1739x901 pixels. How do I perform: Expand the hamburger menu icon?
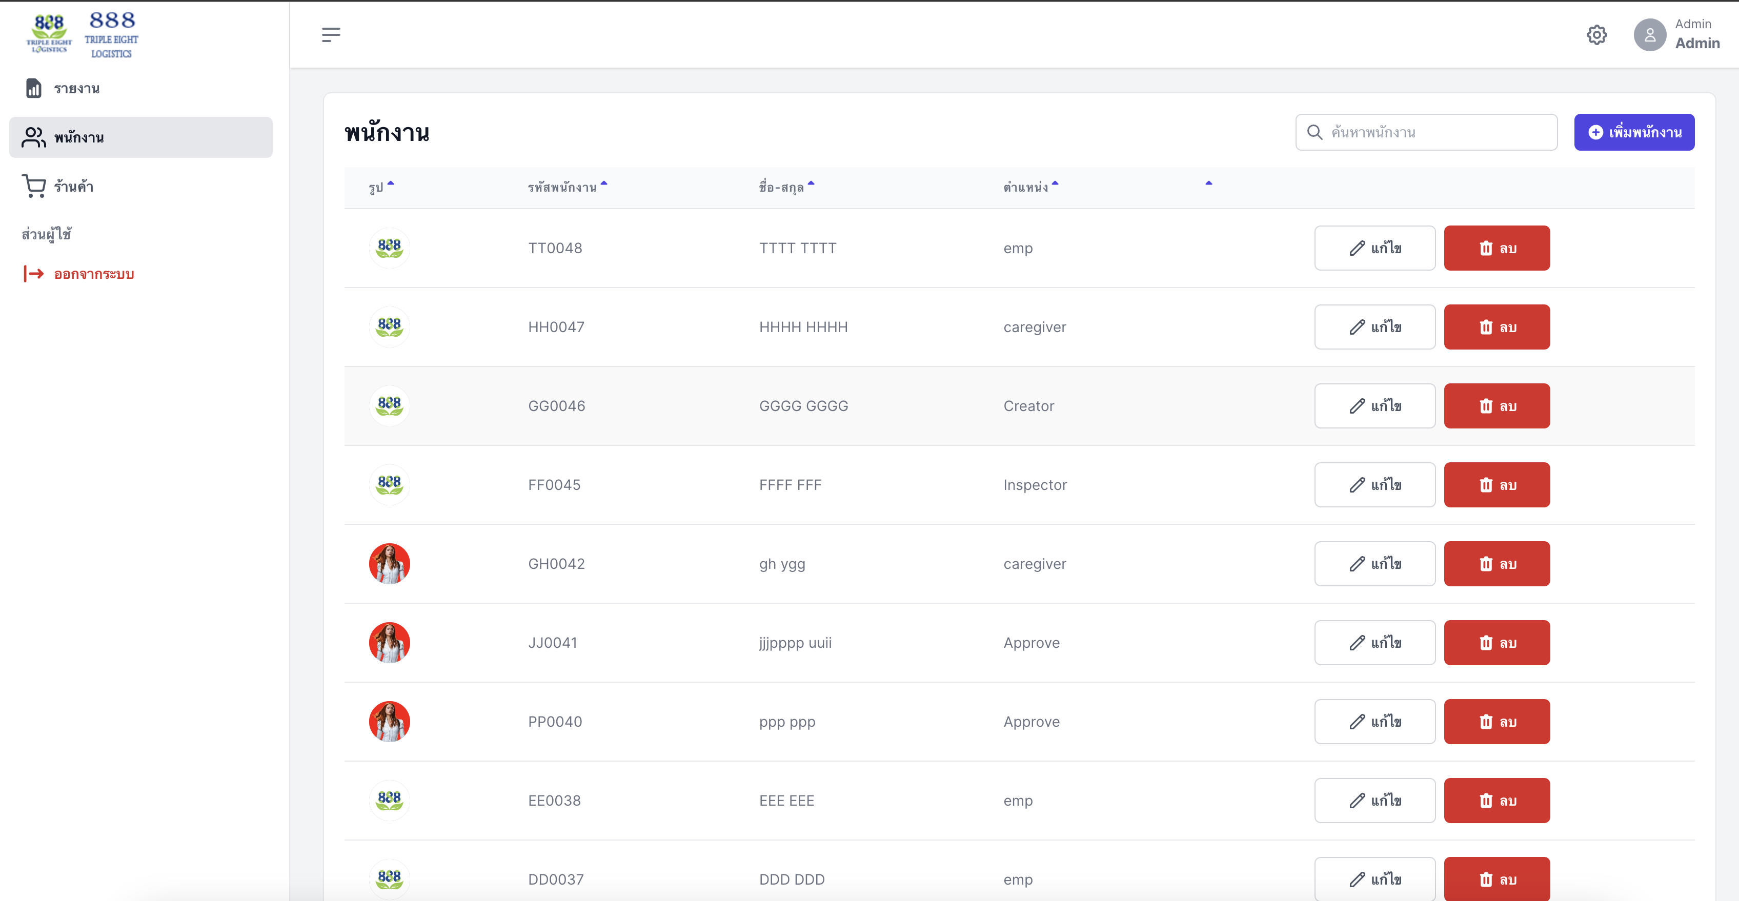(331, 34)
